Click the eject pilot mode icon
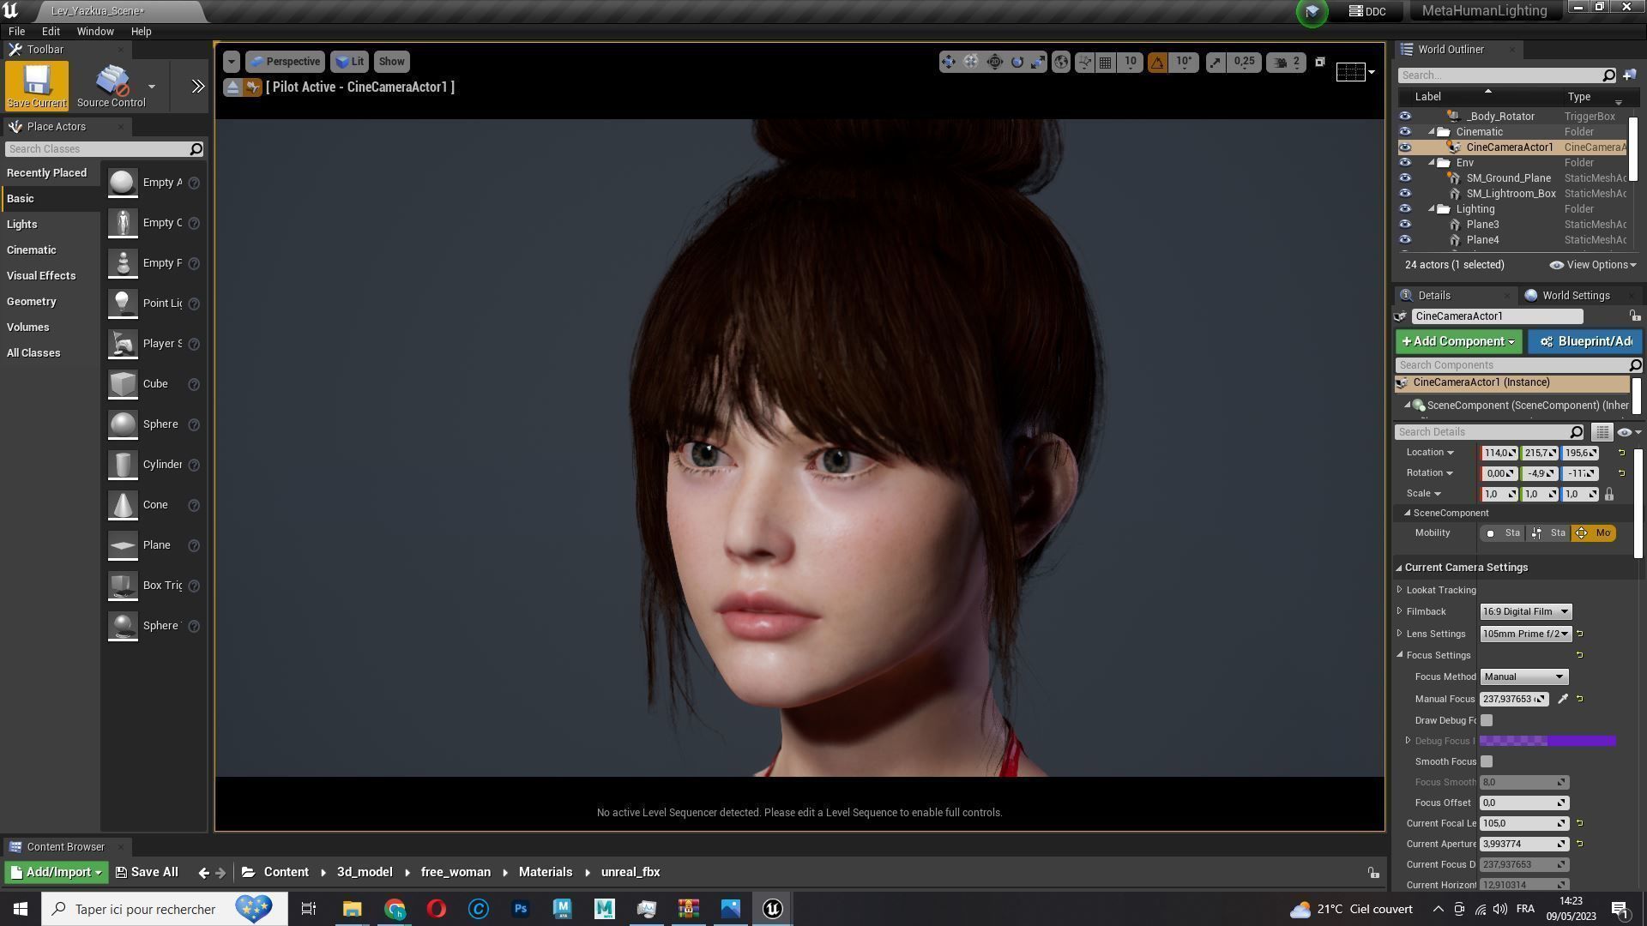Screen dimensions: 1647x926 click(x=232, y=87)
